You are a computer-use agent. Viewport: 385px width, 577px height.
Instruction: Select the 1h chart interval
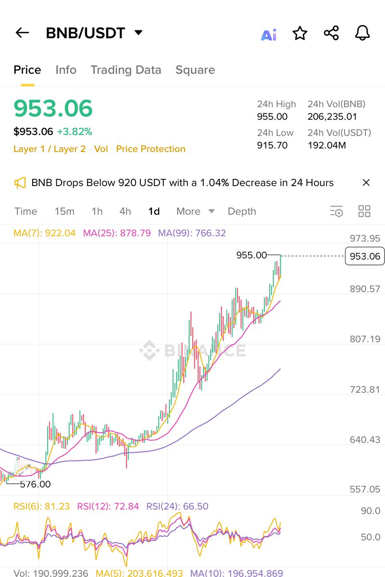click(97, 212)
